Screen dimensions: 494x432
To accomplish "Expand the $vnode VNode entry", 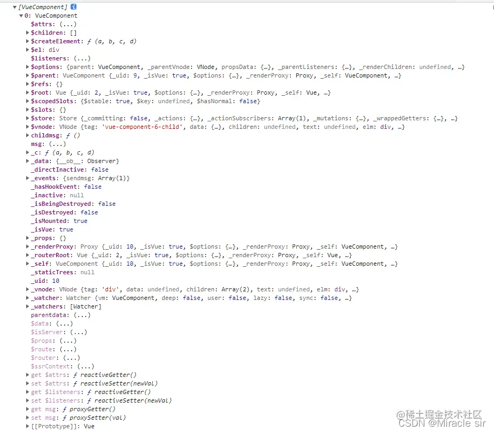I will [27, 127].
